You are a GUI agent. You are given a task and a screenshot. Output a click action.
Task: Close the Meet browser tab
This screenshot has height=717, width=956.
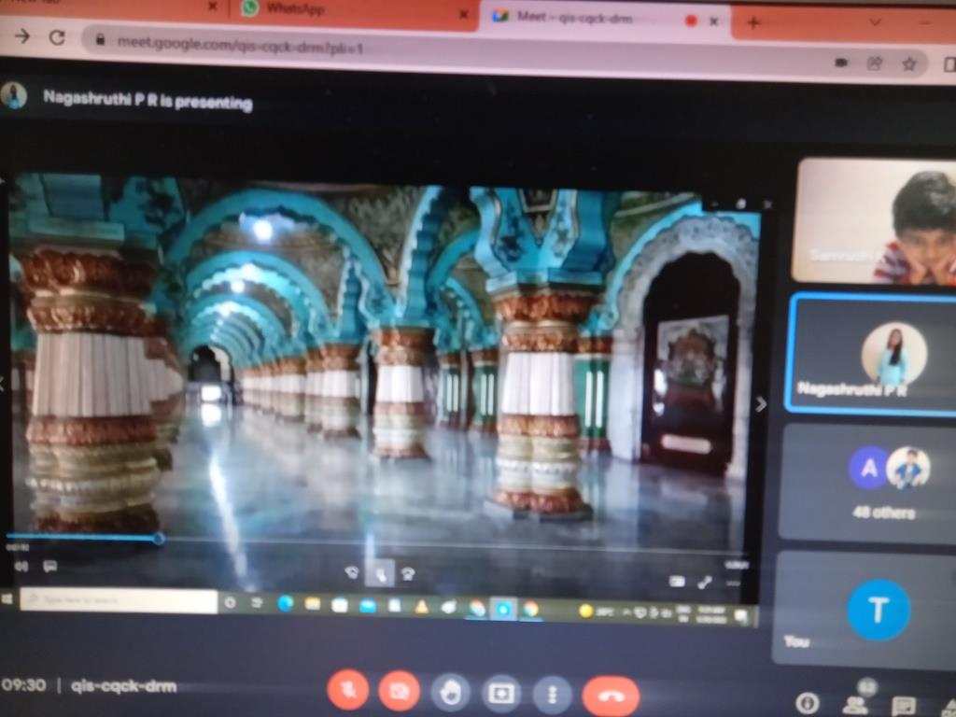pos(714,21)
